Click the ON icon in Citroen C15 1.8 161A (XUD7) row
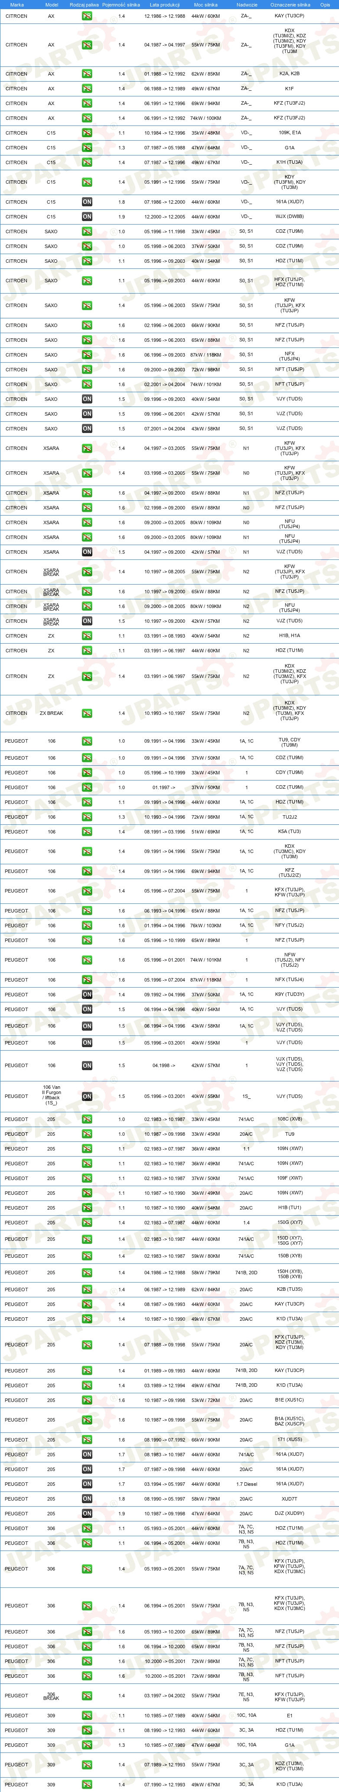339x1792 pixels. coord(87,202)
